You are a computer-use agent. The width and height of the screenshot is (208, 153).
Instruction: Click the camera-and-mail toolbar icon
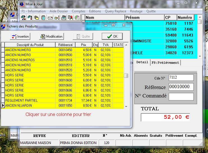(64, 18)
